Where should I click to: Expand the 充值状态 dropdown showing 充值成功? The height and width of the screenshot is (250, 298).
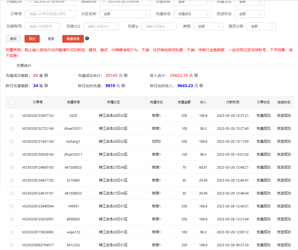pos(193,14)
